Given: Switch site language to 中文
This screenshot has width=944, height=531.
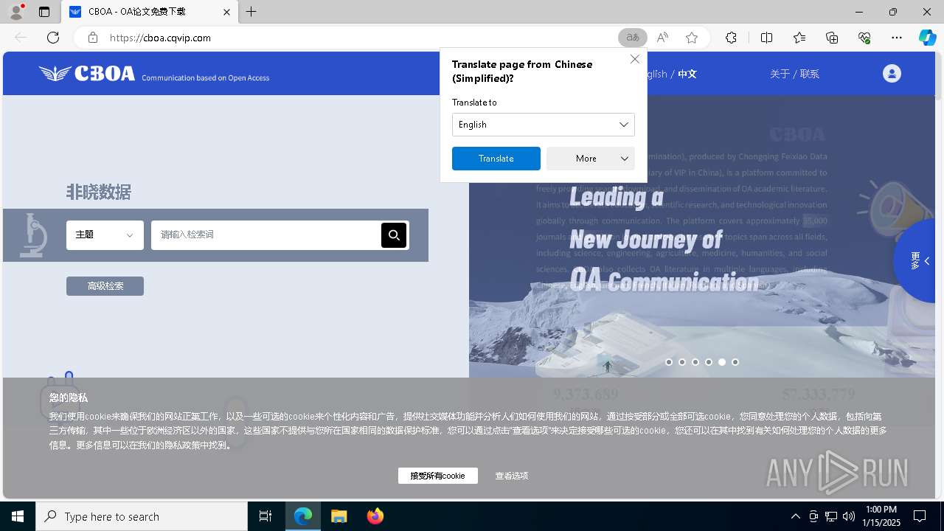Looking at the screenshot, I should [x=687, y=74].
